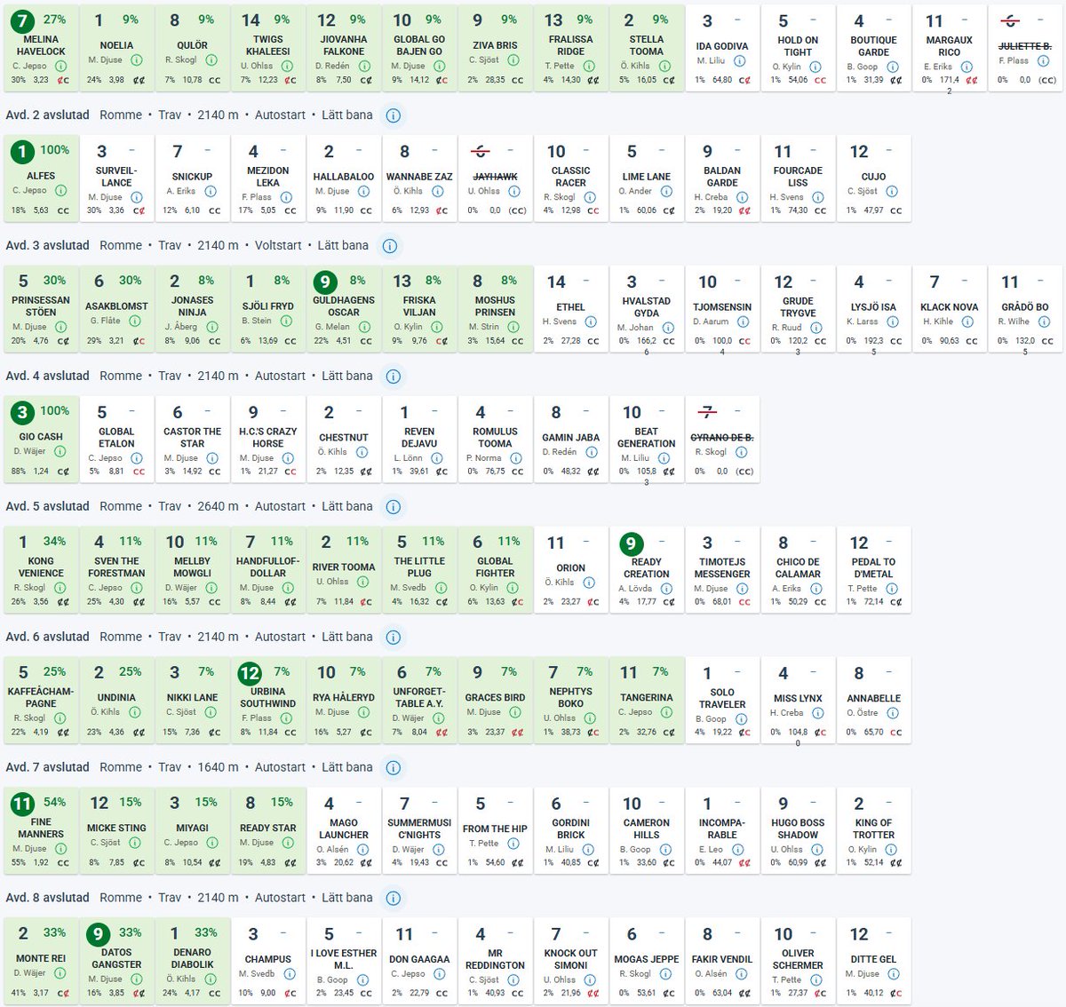Click the 'Avd. 5 avslutad' heading

[47, 507]
